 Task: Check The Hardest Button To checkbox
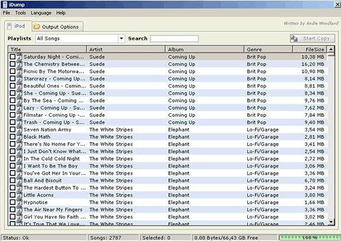click(x=12, y=188)
